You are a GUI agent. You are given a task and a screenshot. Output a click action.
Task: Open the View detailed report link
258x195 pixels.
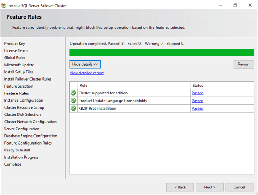pos(87,73)
